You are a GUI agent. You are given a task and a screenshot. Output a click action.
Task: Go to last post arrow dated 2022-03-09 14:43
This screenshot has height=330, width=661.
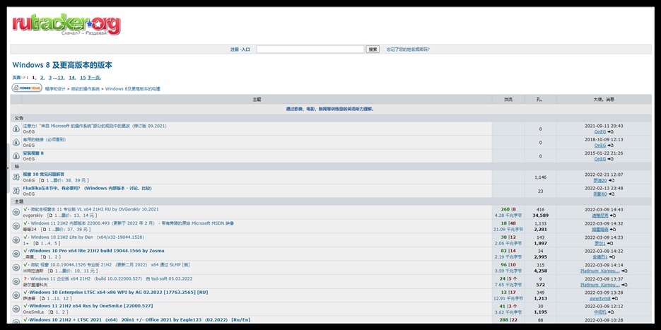point(613,216)
